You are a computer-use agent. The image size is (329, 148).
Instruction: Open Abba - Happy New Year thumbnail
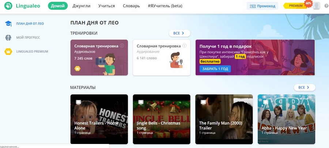pyautogui.click(x=286, y=118)
